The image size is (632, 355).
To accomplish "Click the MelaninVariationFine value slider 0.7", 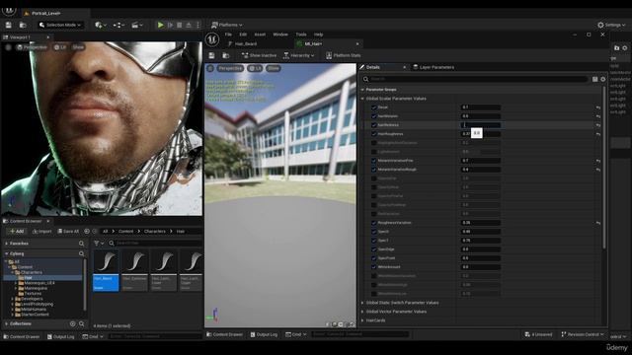I will pyautogui.click(x=481, y=161).
